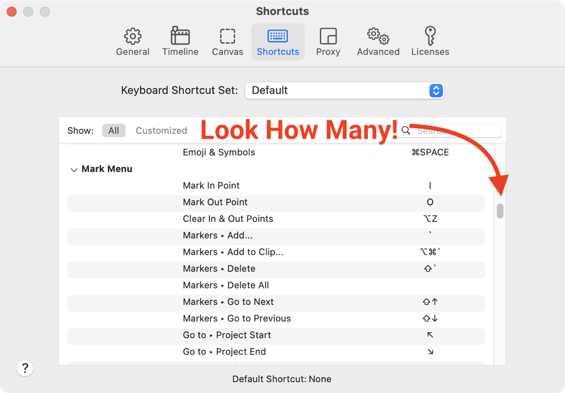Click the Emoji & Symbols shortcut entry
Screen dimensions: 565x393
pos(276,152)
